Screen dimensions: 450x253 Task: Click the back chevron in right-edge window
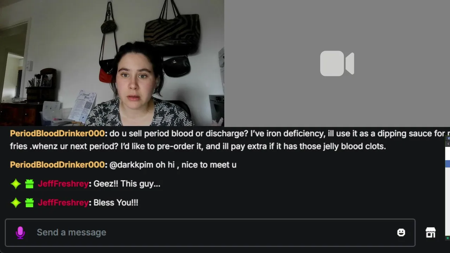coord(448,144)
